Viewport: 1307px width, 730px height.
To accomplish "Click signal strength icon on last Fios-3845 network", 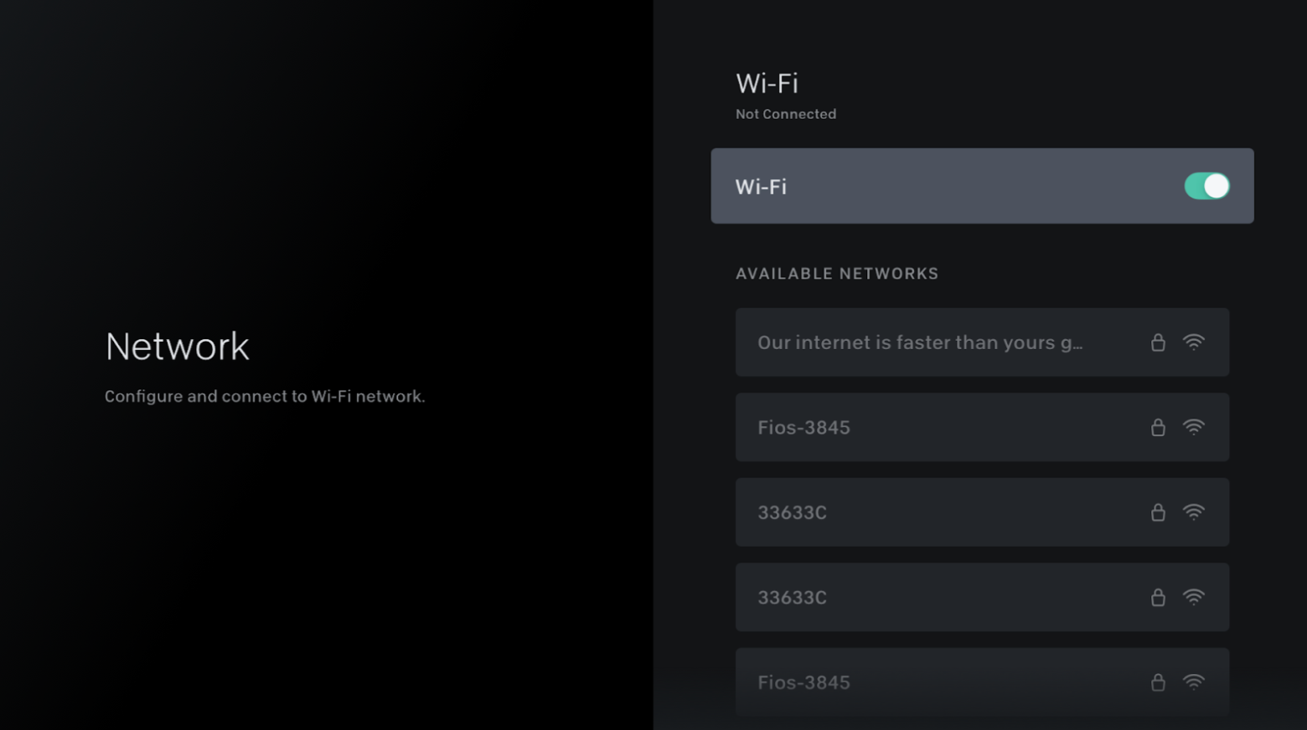I will [1194, 682].
